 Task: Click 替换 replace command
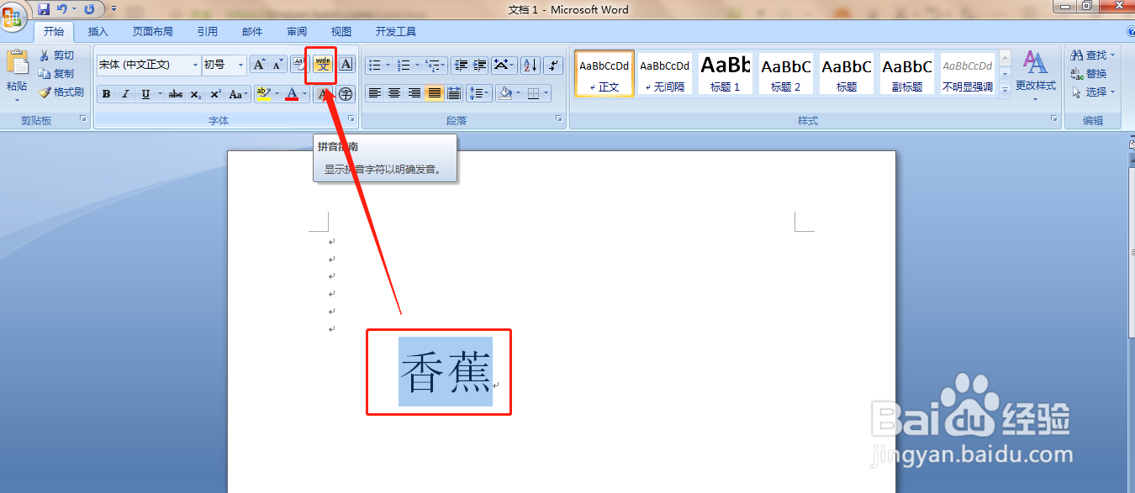[x=1088, y=74]
